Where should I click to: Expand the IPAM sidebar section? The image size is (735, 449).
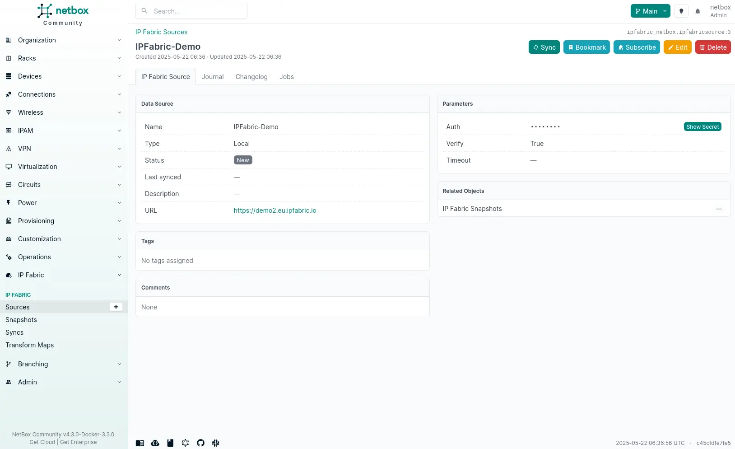[63, 131]
